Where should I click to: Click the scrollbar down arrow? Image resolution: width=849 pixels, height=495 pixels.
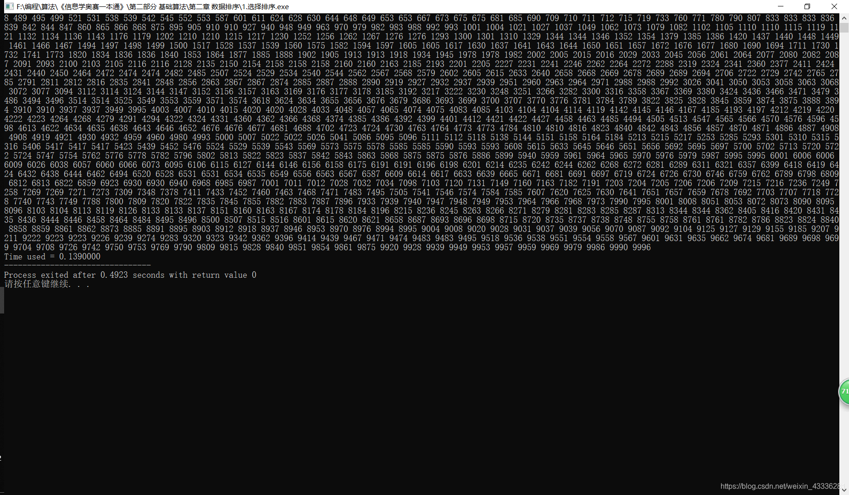click(x=844, y=490)
